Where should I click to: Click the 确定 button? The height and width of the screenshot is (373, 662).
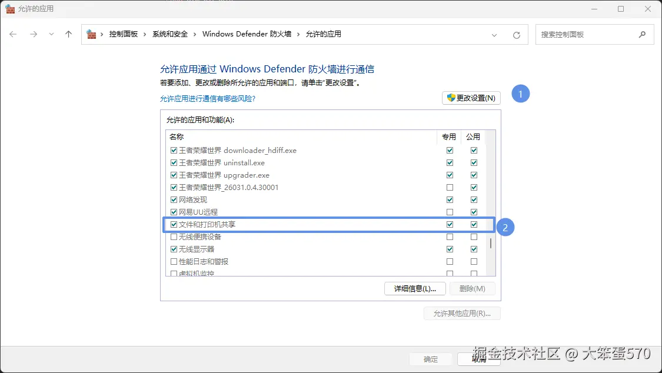point(431,359)
